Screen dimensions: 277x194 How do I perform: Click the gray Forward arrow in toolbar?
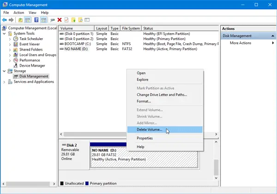[x=11, y=20]
